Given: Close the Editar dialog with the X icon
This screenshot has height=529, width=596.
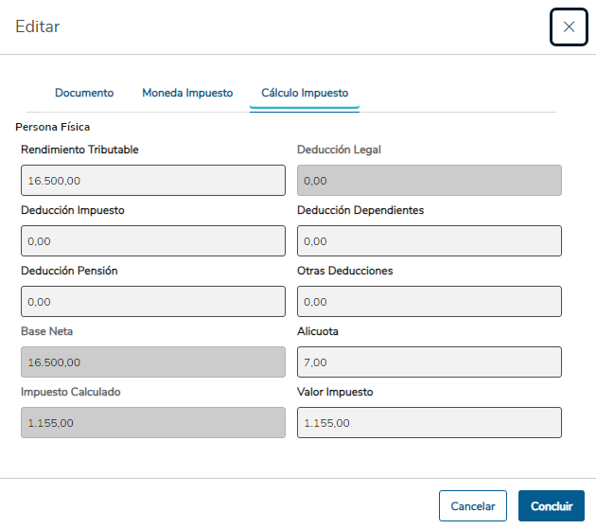Looking at the screenshot, I should pos(569,26).
